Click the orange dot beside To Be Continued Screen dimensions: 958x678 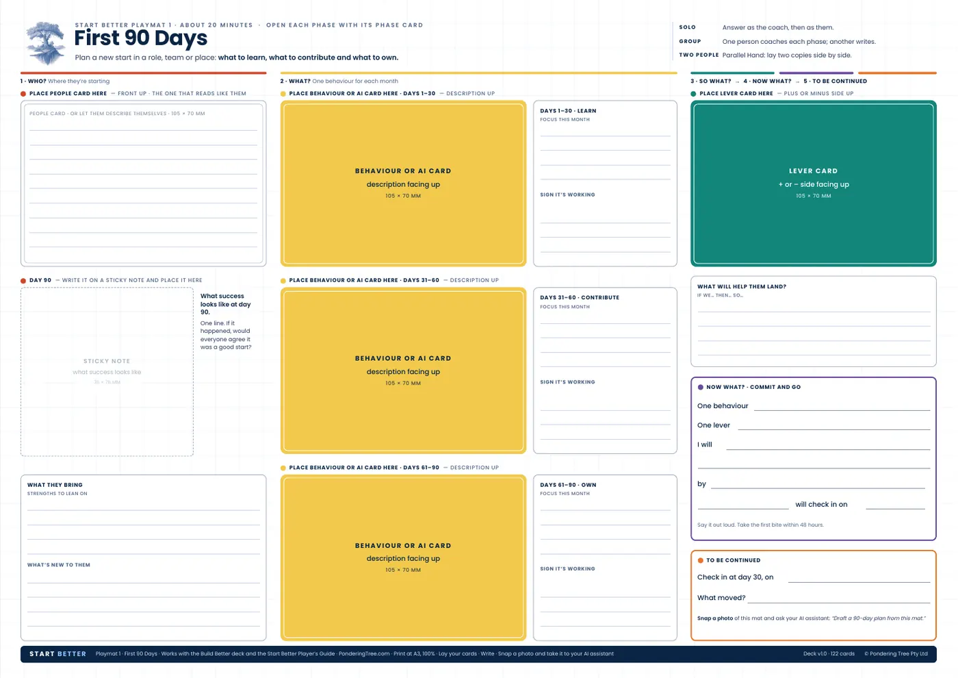pos(701,561)
